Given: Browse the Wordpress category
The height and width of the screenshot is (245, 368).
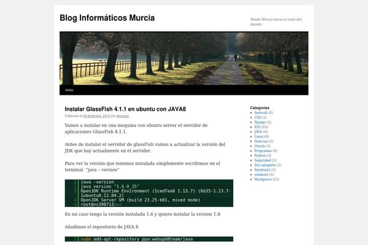Looking at the screenshot, I should tap(263, 179).
